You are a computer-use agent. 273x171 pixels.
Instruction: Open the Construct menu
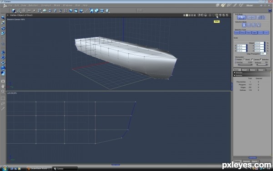click(x=46, y=5)
